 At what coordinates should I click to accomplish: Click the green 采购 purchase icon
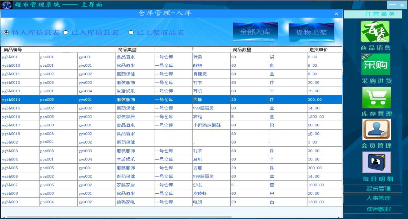click(376, 64)
